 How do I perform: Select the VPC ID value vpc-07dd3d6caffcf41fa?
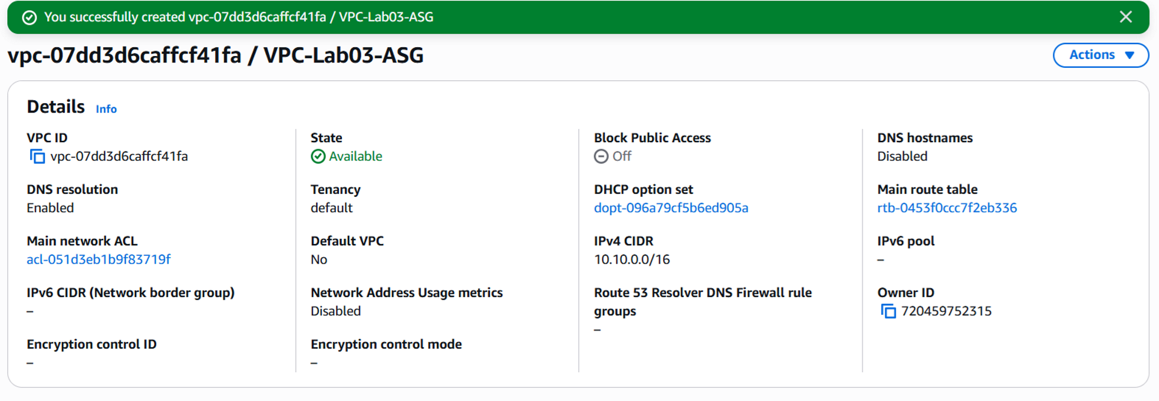click(119, 156)
